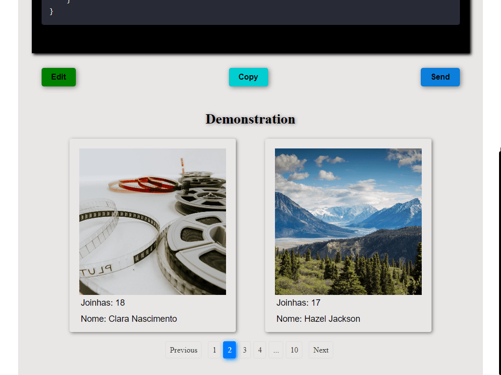Click 'Nome: Hazel Jackson' label
This screenshot has width=501, height=375.
318,318
